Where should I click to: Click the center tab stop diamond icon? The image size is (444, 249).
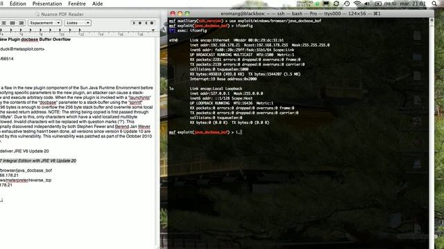click(140, 23)
